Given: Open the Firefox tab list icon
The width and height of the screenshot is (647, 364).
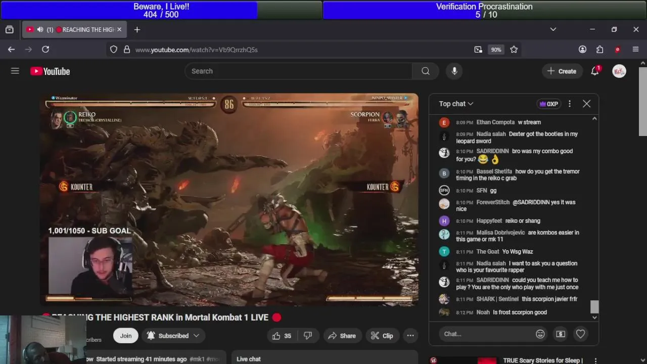Looking at the screenshot, I should click(9, 30).
